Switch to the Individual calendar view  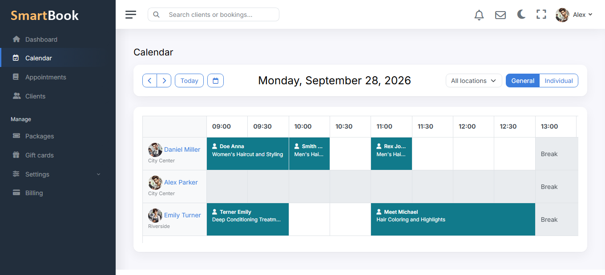coord(559,81)
